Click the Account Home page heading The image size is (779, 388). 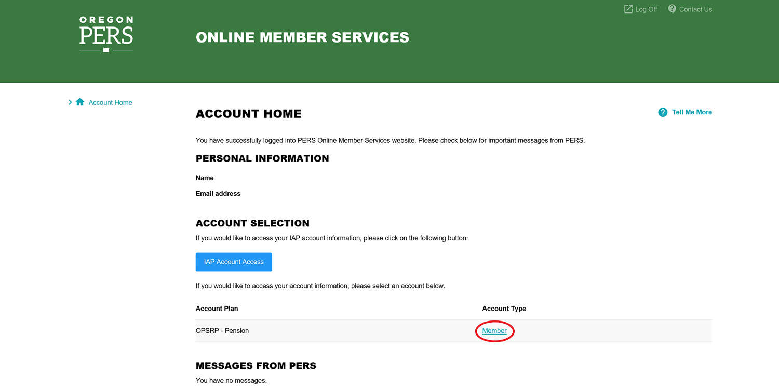[x=248, y=114]
